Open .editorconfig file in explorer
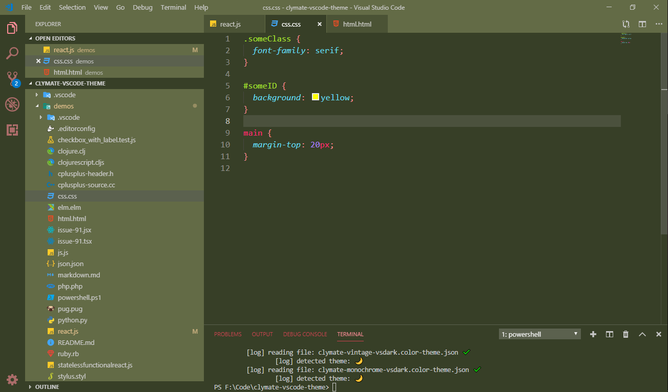 click(115, 128)
